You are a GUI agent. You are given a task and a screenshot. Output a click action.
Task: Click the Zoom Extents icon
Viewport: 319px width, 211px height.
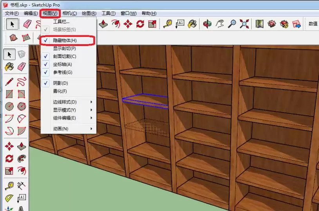(x=244, y=24)
